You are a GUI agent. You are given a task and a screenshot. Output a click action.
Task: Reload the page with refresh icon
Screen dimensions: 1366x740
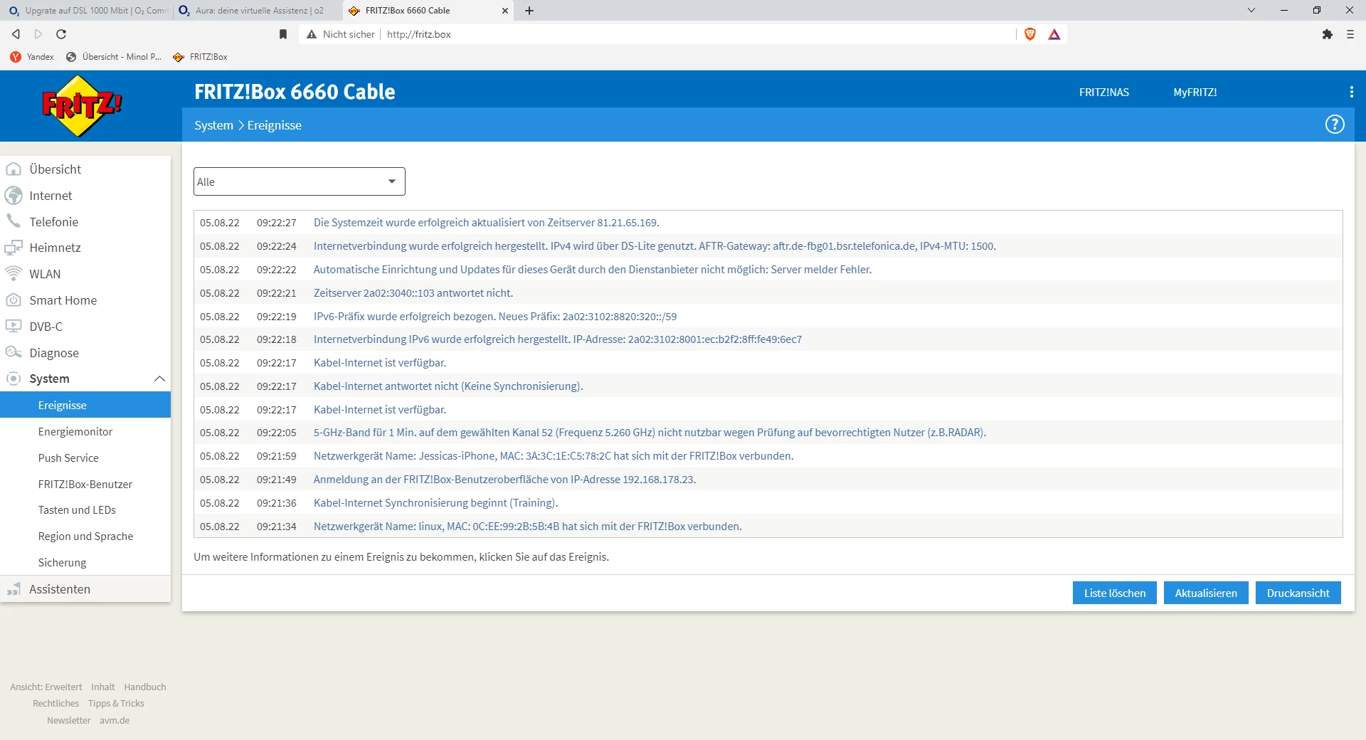click(x=61, y=34)
